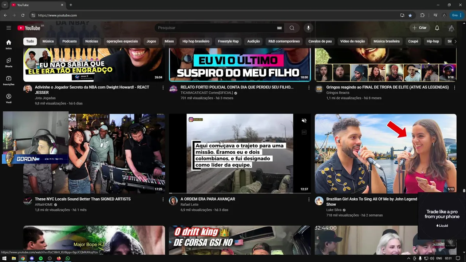Viewport: 466px width, 262px height.
Task: View site information icon in address bar
Action: [x=33, y=15]
